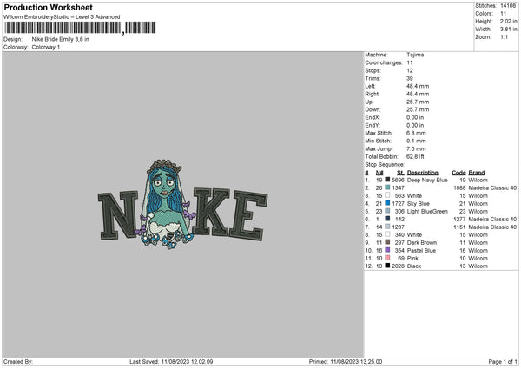
Task: Click the Max Jump value '7.0 mm'
Action: pos(416,148)
